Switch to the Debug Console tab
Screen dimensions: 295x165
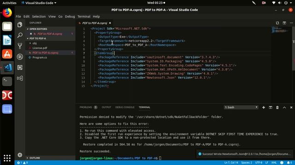click(x=125, y=107)
